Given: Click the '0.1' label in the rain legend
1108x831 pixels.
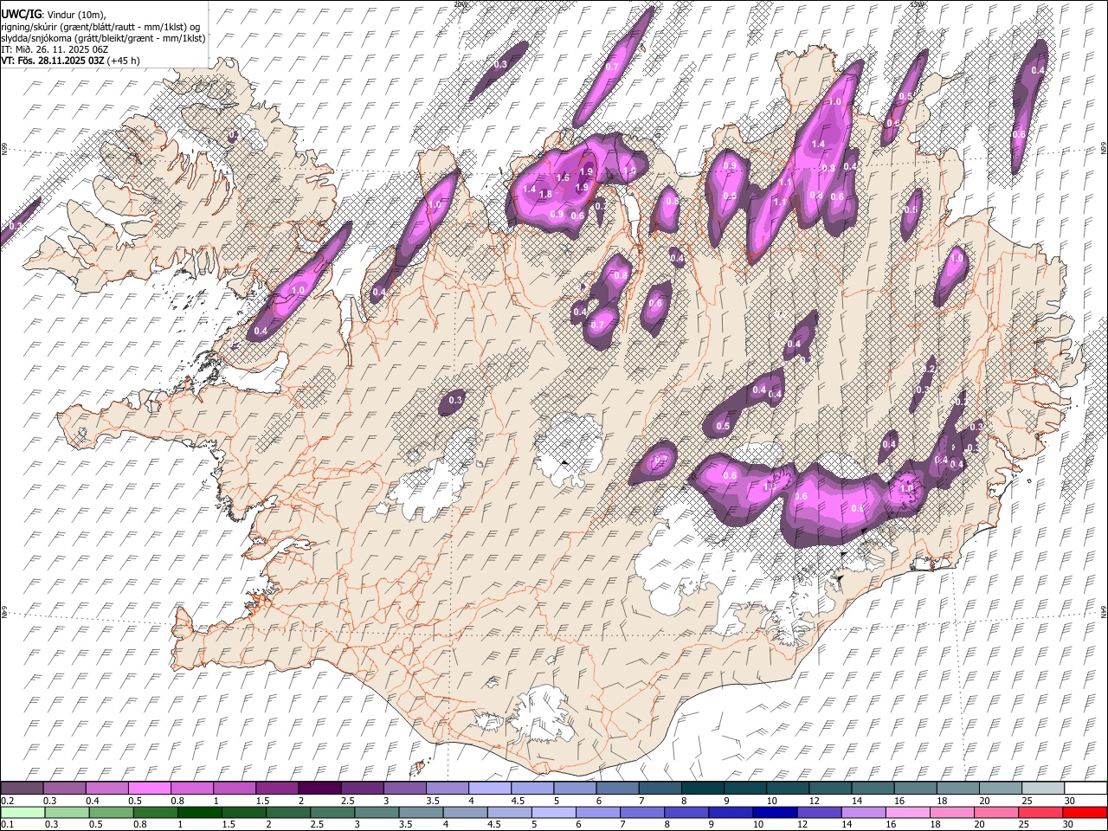Looking at the screenshot, I should coord(7,824).
